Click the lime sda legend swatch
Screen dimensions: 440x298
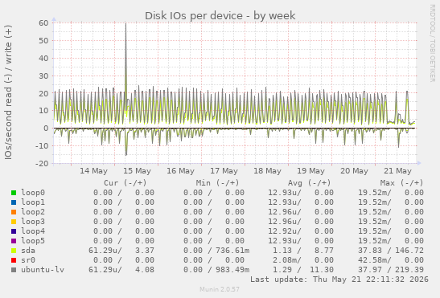pos(14,251)
